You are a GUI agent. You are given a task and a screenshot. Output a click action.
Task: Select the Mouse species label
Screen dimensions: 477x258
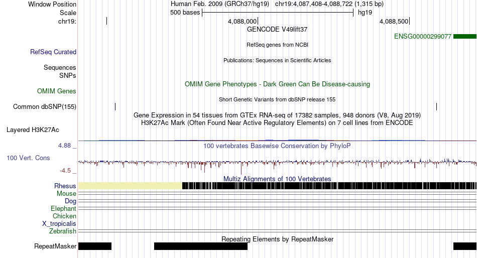66,194
